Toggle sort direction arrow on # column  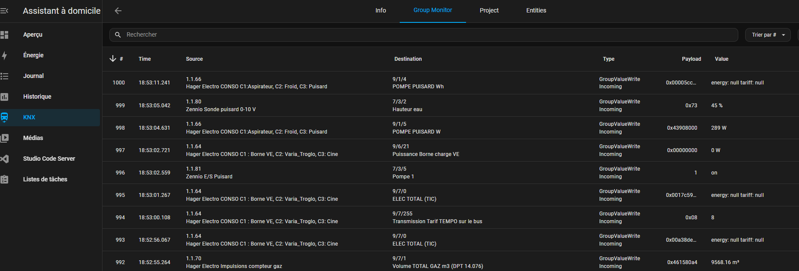tap(113, 59)
